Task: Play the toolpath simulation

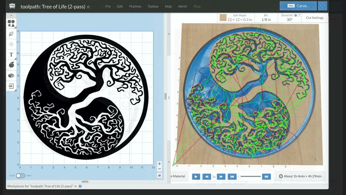Action: 196,177
